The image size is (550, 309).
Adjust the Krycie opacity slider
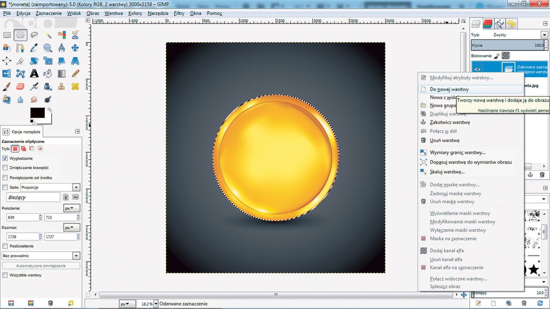[x=507, y=45]
